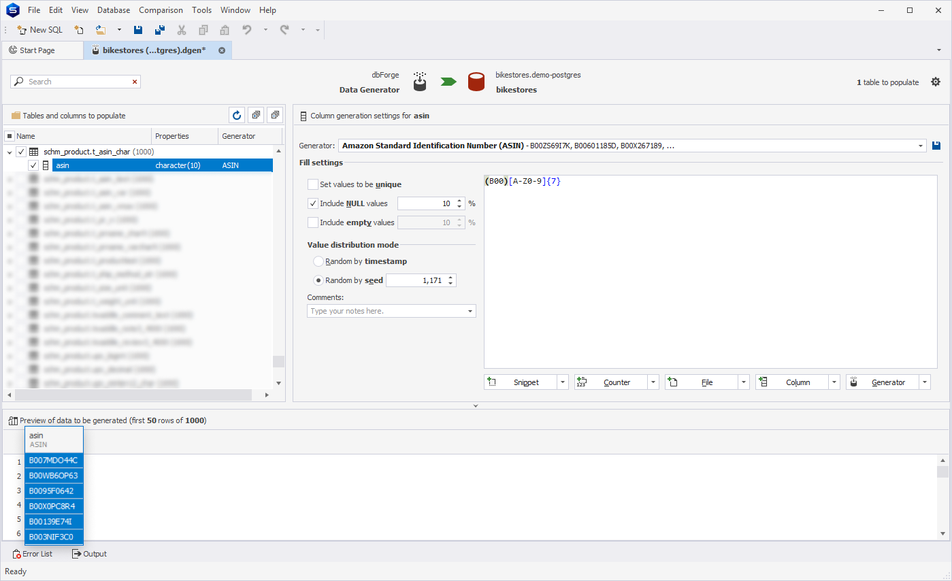Screen dimensions: 952x581
Task: Click the Save toolbar icon
Action: 138,30
